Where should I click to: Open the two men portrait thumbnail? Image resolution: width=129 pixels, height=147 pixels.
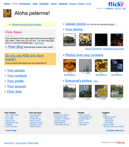[85, 40]
